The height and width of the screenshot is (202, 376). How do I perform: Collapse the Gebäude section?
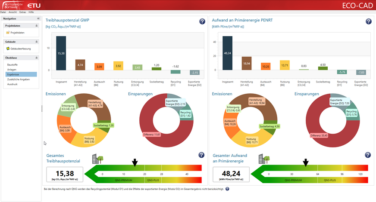pos(37,41)
